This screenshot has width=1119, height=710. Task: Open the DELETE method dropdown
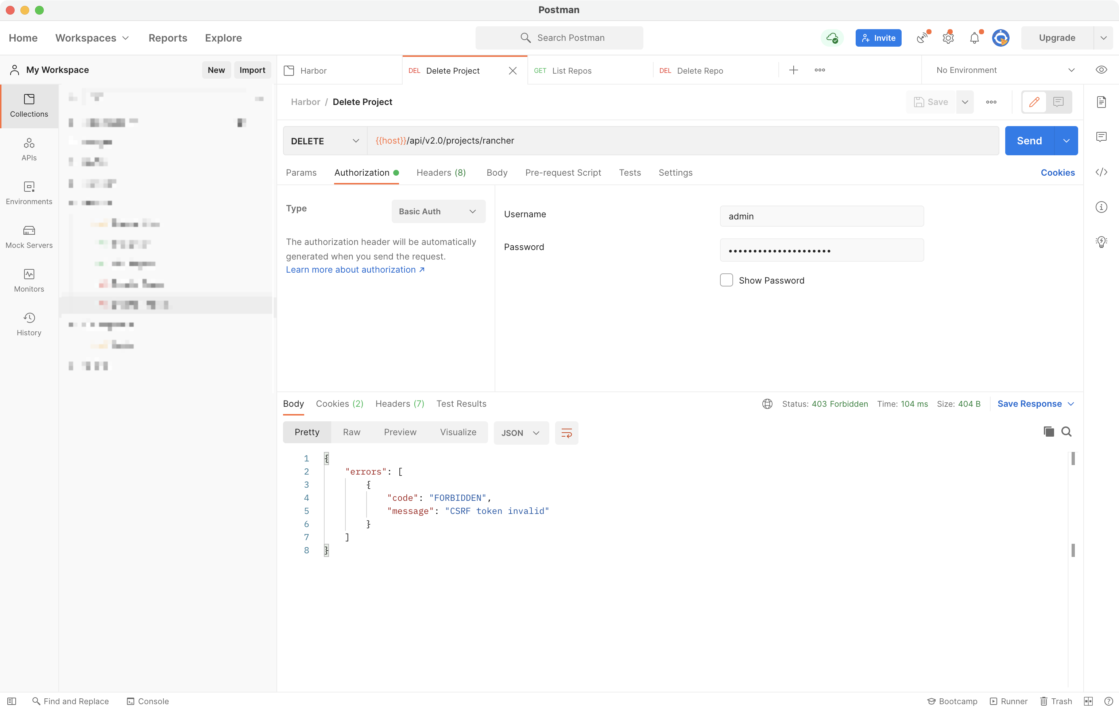tap(325, 141)
